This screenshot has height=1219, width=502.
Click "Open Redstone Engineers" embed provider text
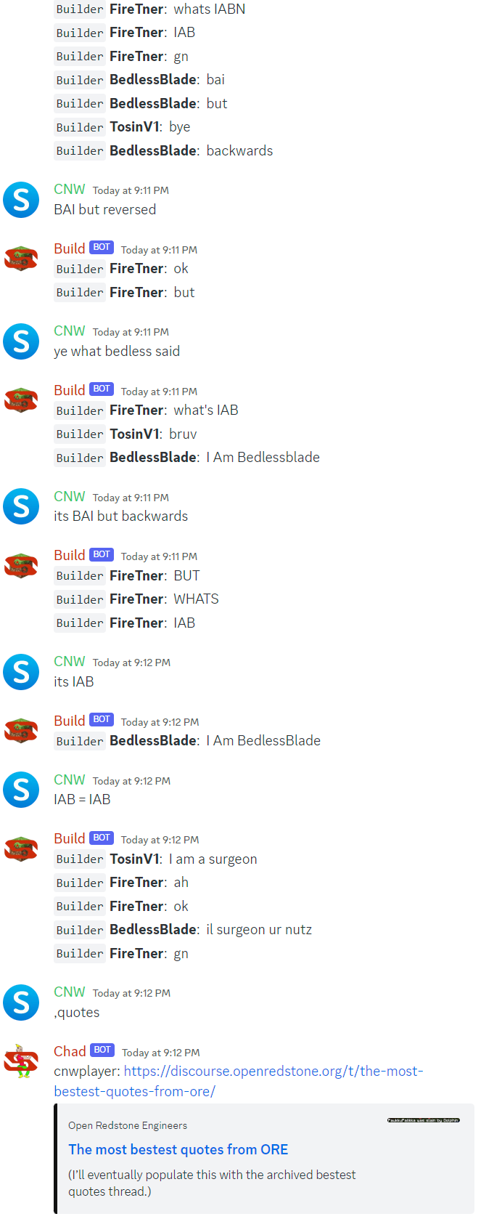pos(128,1125)
